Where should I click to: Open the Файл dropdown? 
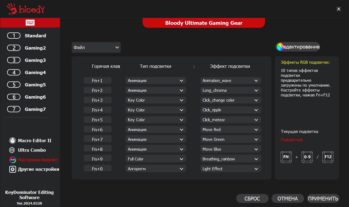pyautogui.click(x=96, y=47)
